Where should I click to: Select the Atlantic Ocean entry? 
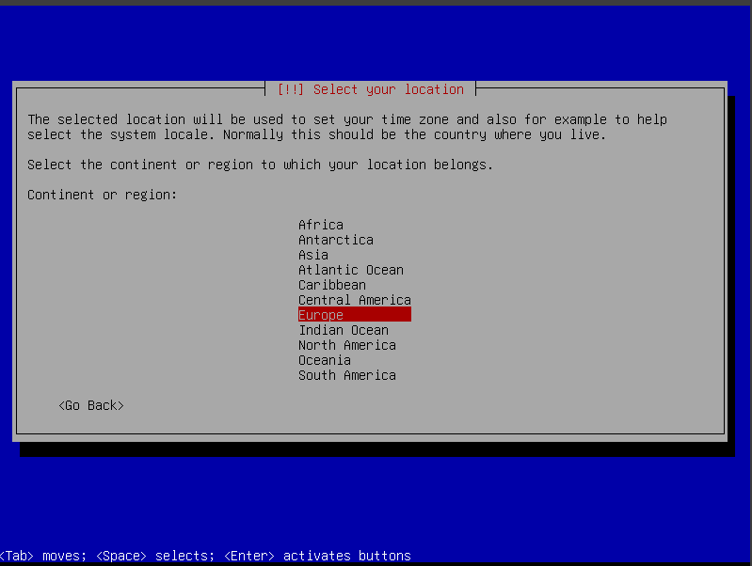[350, 270]
